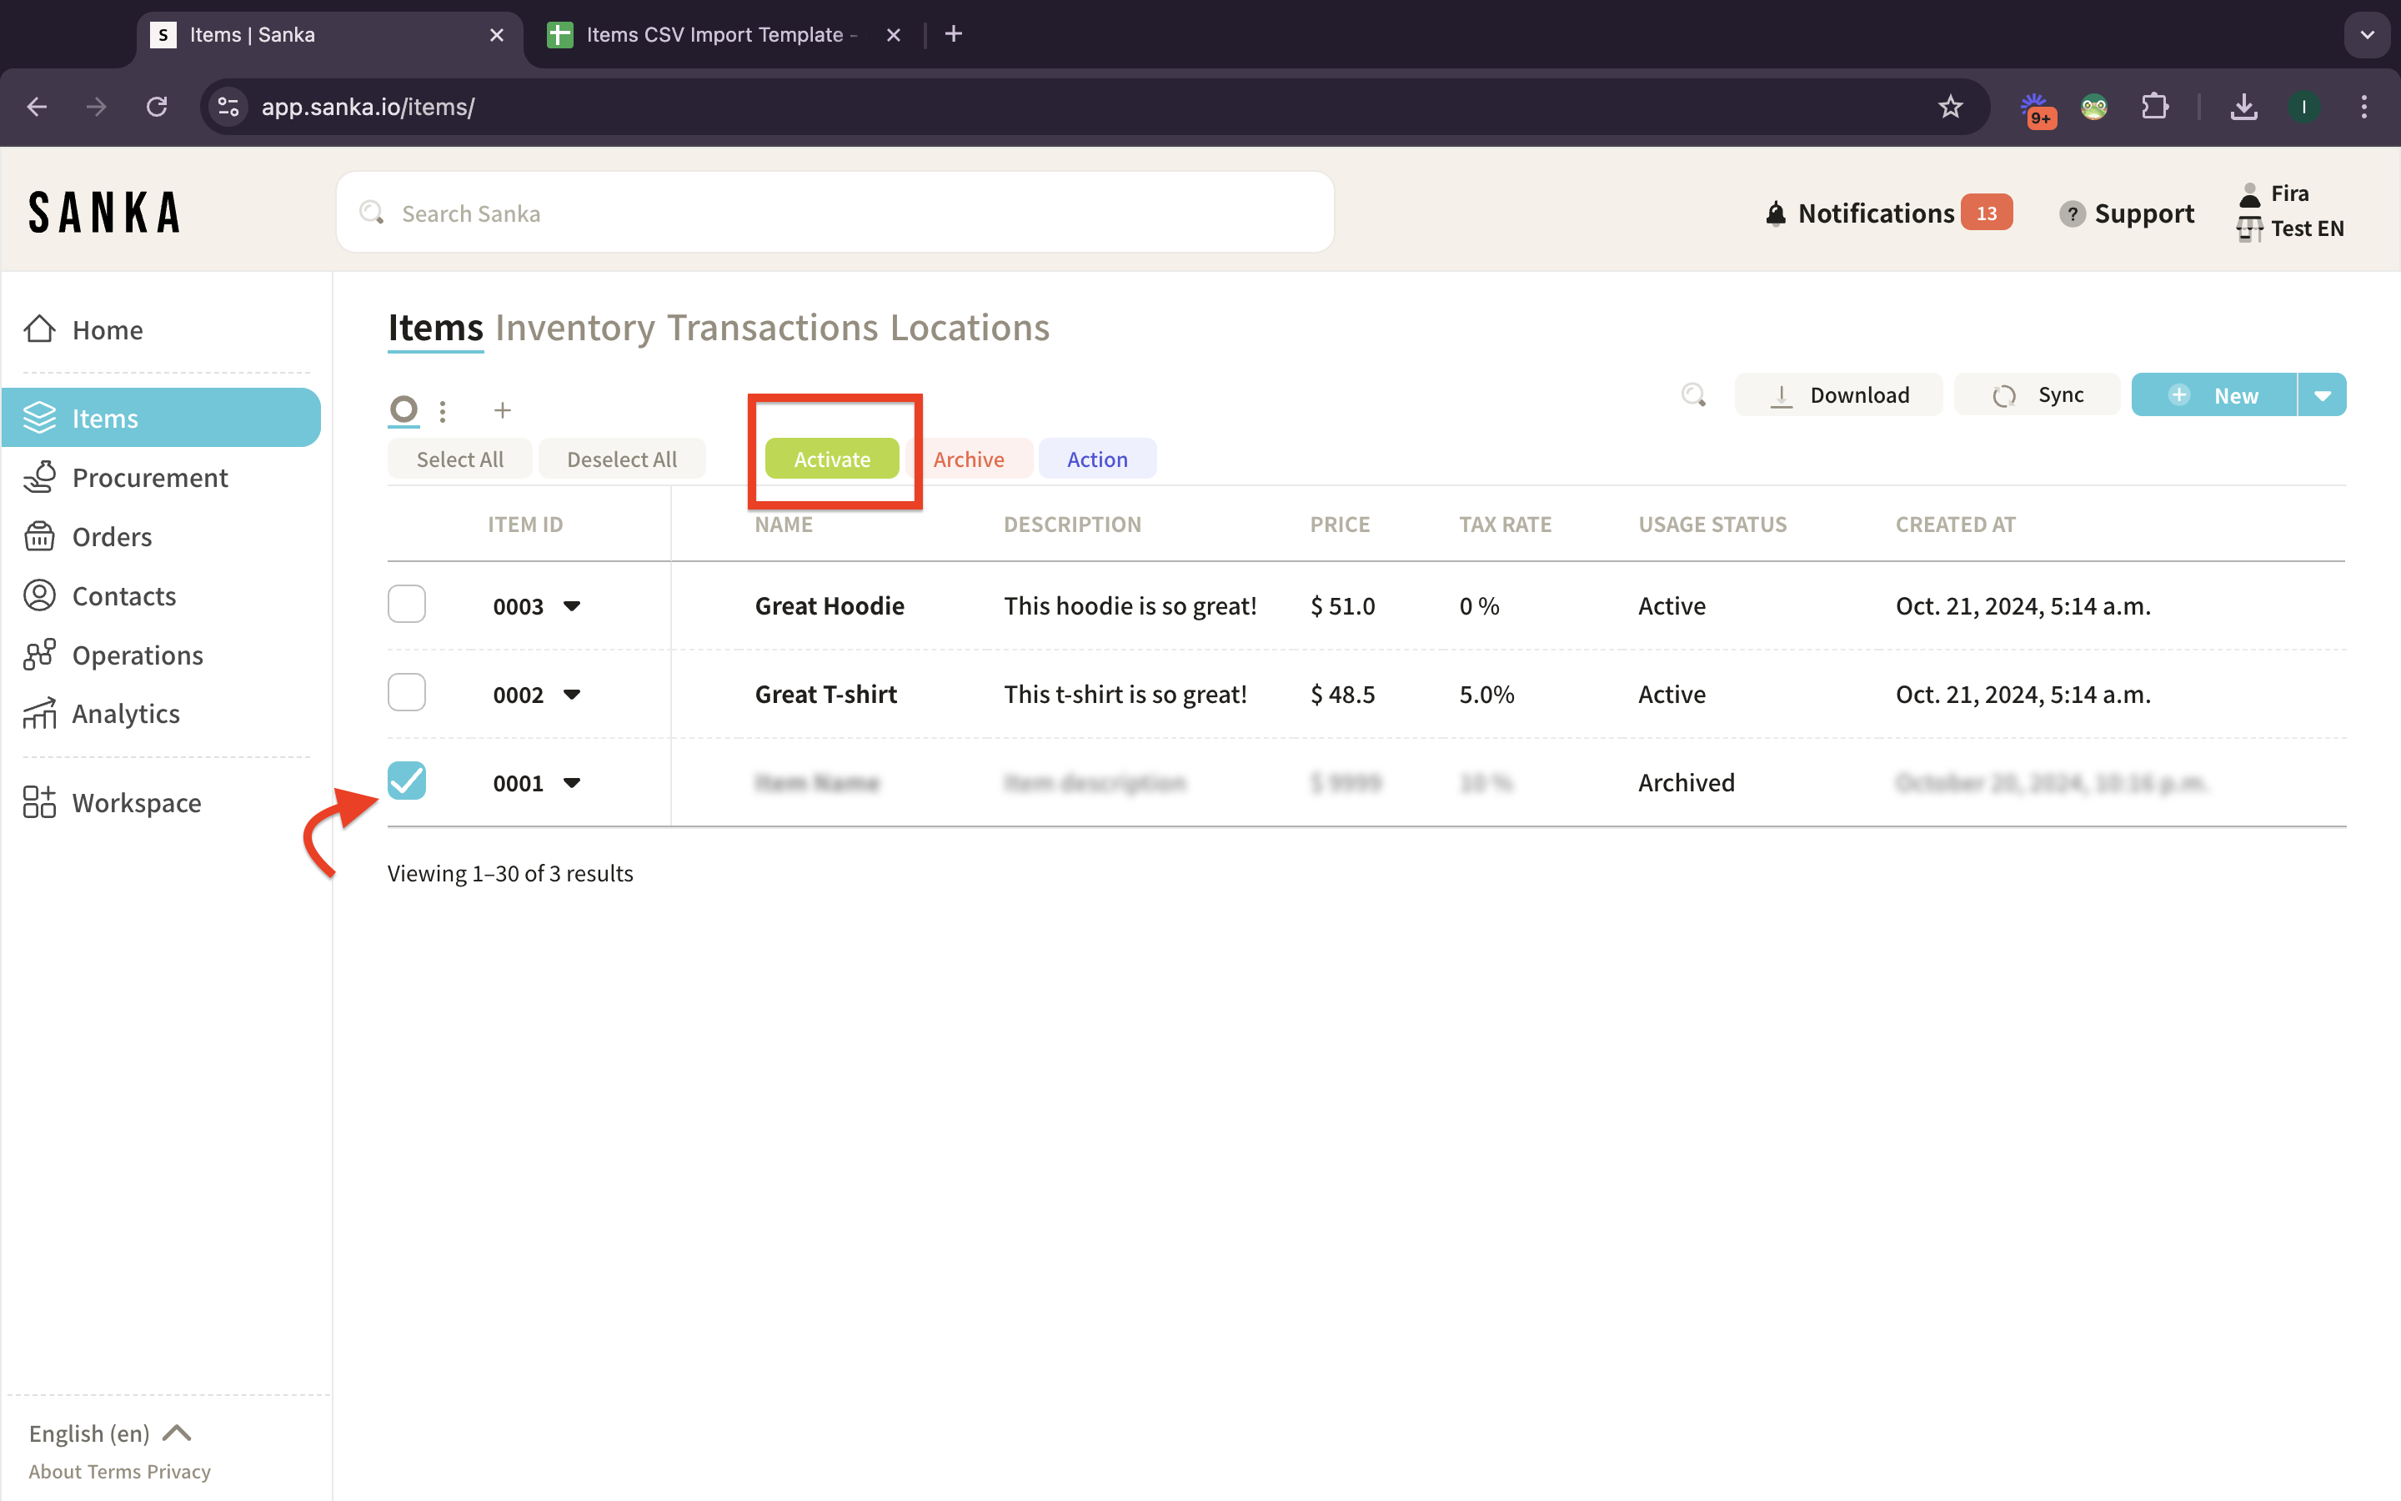2401x1501 pixels.
Task: Expand the dropdown arrow beside New
Action: [2323, 395]
